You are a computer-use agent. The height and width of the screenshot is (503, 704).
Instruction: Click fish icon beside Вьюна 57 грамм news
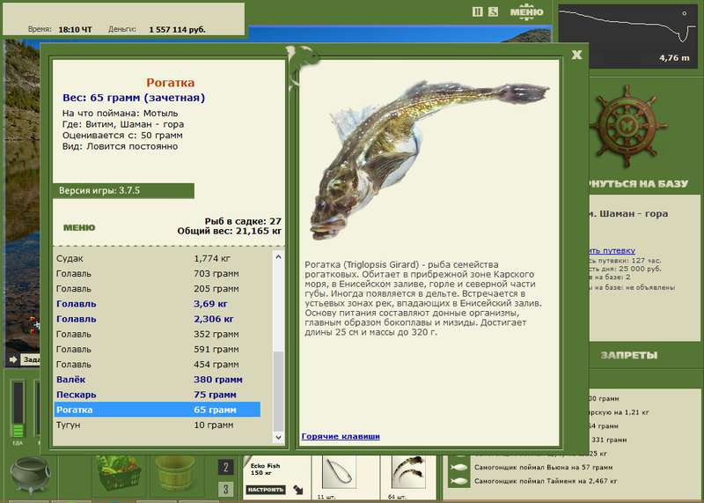pos(458,468)
